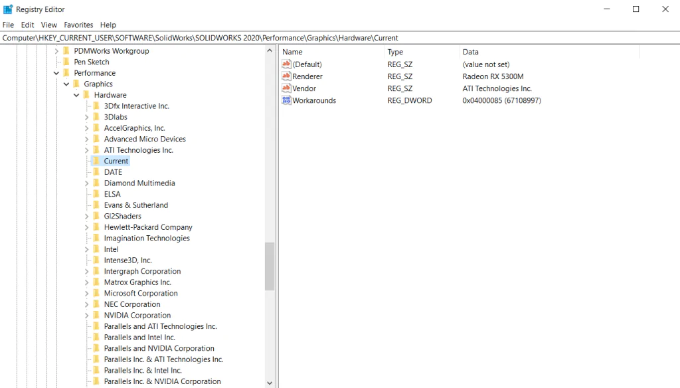Click the NVIDIA Corporation folder icon
Screen dimensions: 680x388
pos(96,315)
